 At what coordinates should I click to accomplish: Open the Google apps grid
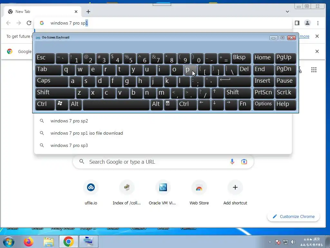pos(314,70)
